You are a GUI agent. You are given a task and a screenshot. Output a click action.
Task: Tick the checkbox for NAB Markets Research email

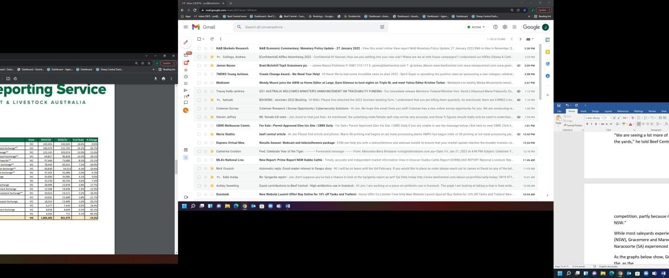point(199,48)
